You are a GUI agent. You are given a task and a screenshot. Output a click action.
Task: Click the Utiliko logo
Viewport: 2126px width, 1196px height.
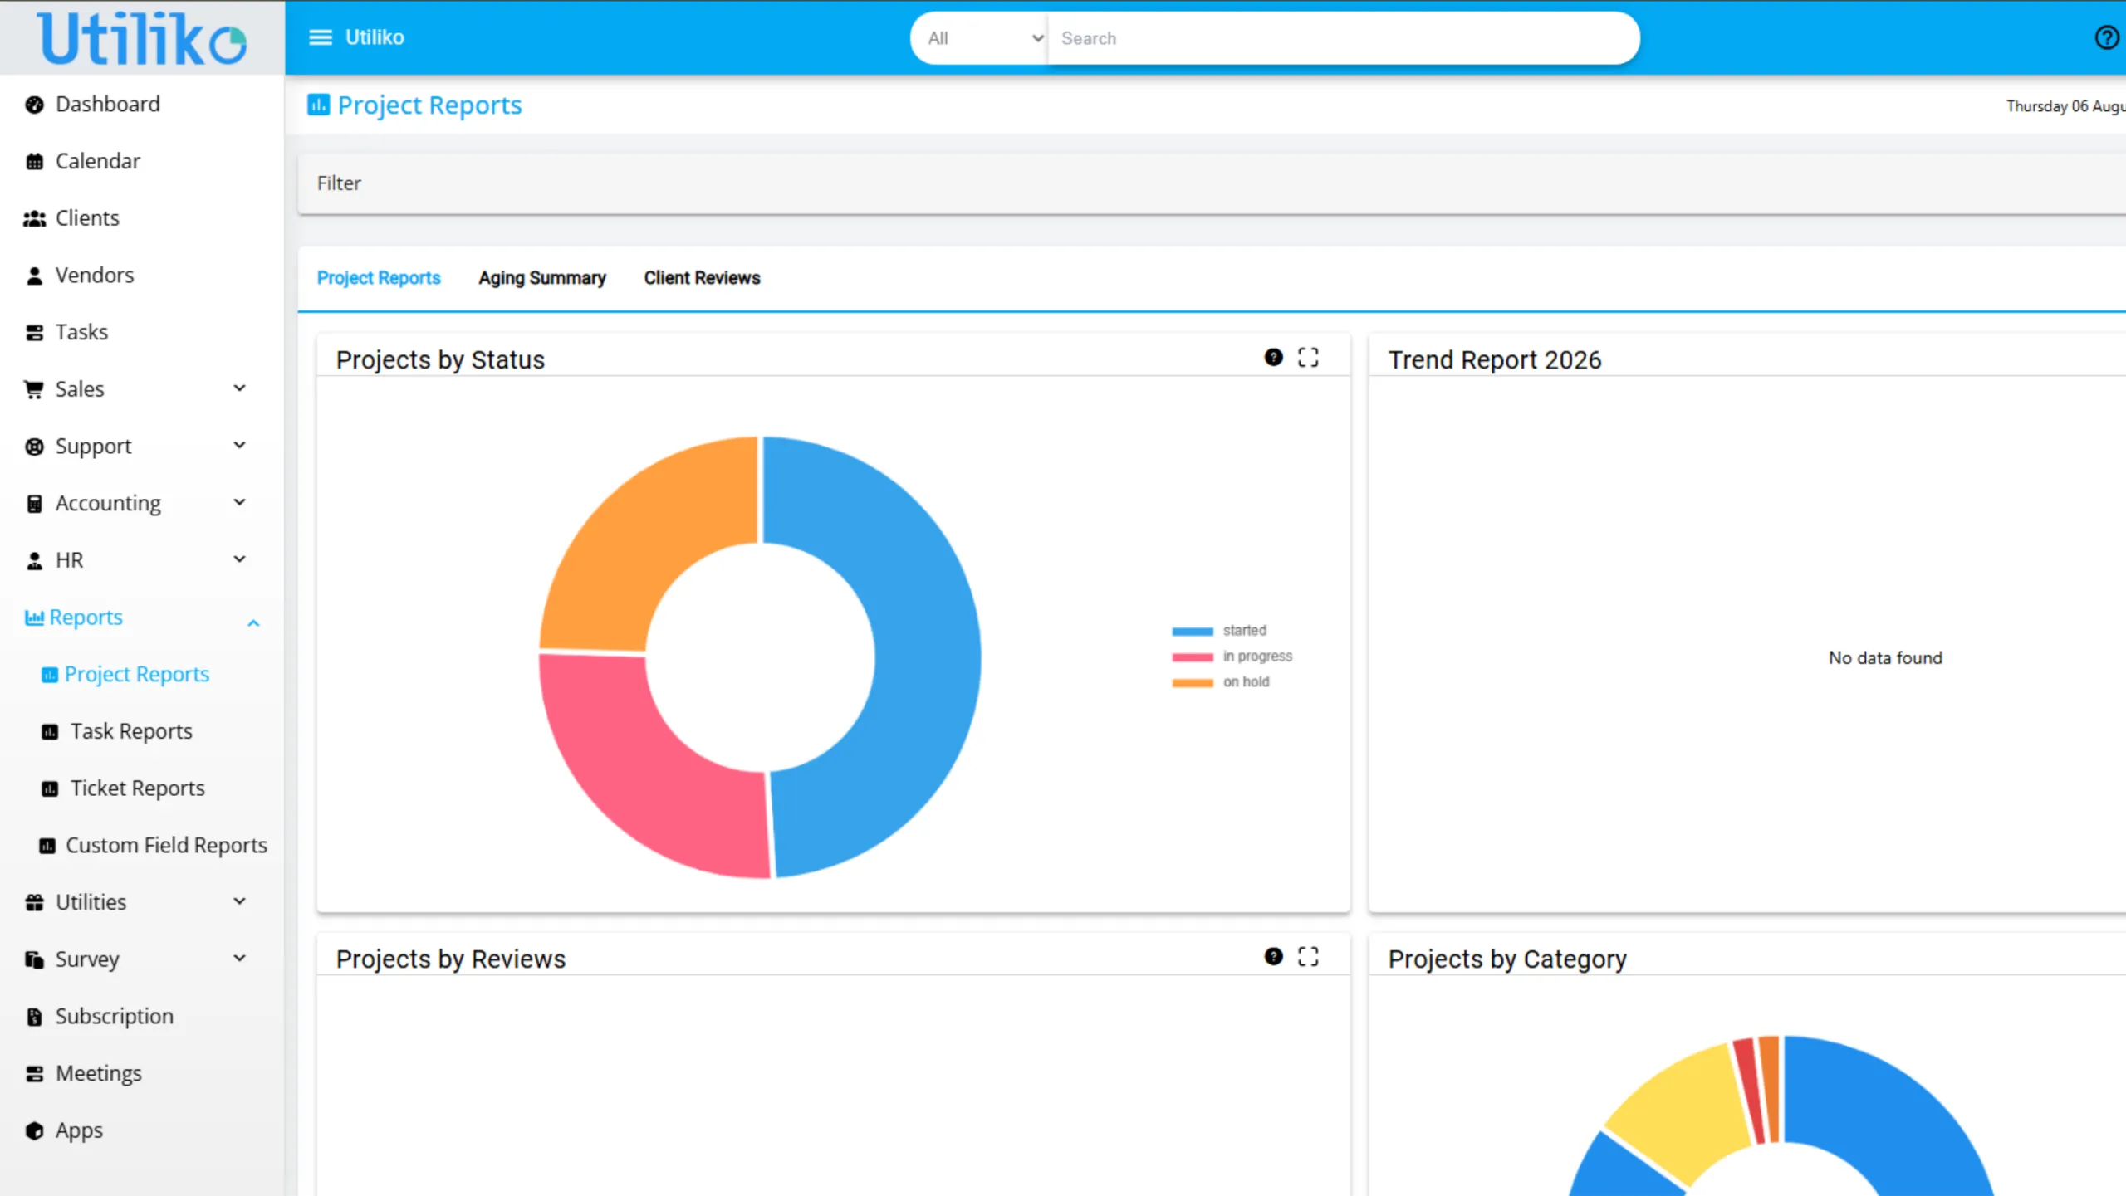tap(142, 38)
